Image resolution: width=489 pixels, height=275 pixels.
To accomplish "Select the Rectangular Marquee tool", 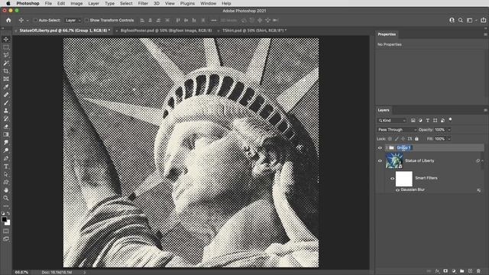I will click(6, 47).
